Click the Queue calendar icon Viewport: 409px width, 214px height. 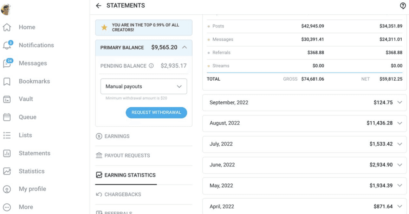7,117
